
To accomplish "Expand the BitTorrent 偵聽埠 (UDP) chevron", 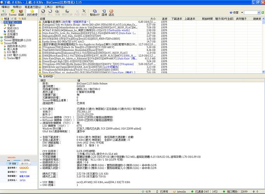I will pyautogui.click(x=41, y=120).
